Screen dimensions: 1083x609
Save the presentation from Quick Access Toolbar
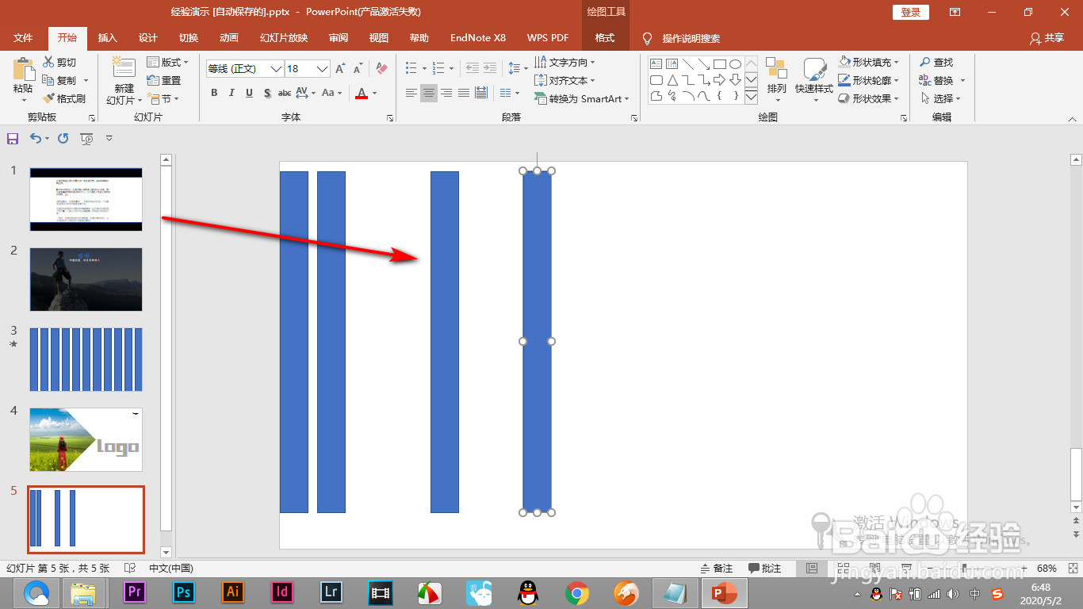[x=13, y=139]
